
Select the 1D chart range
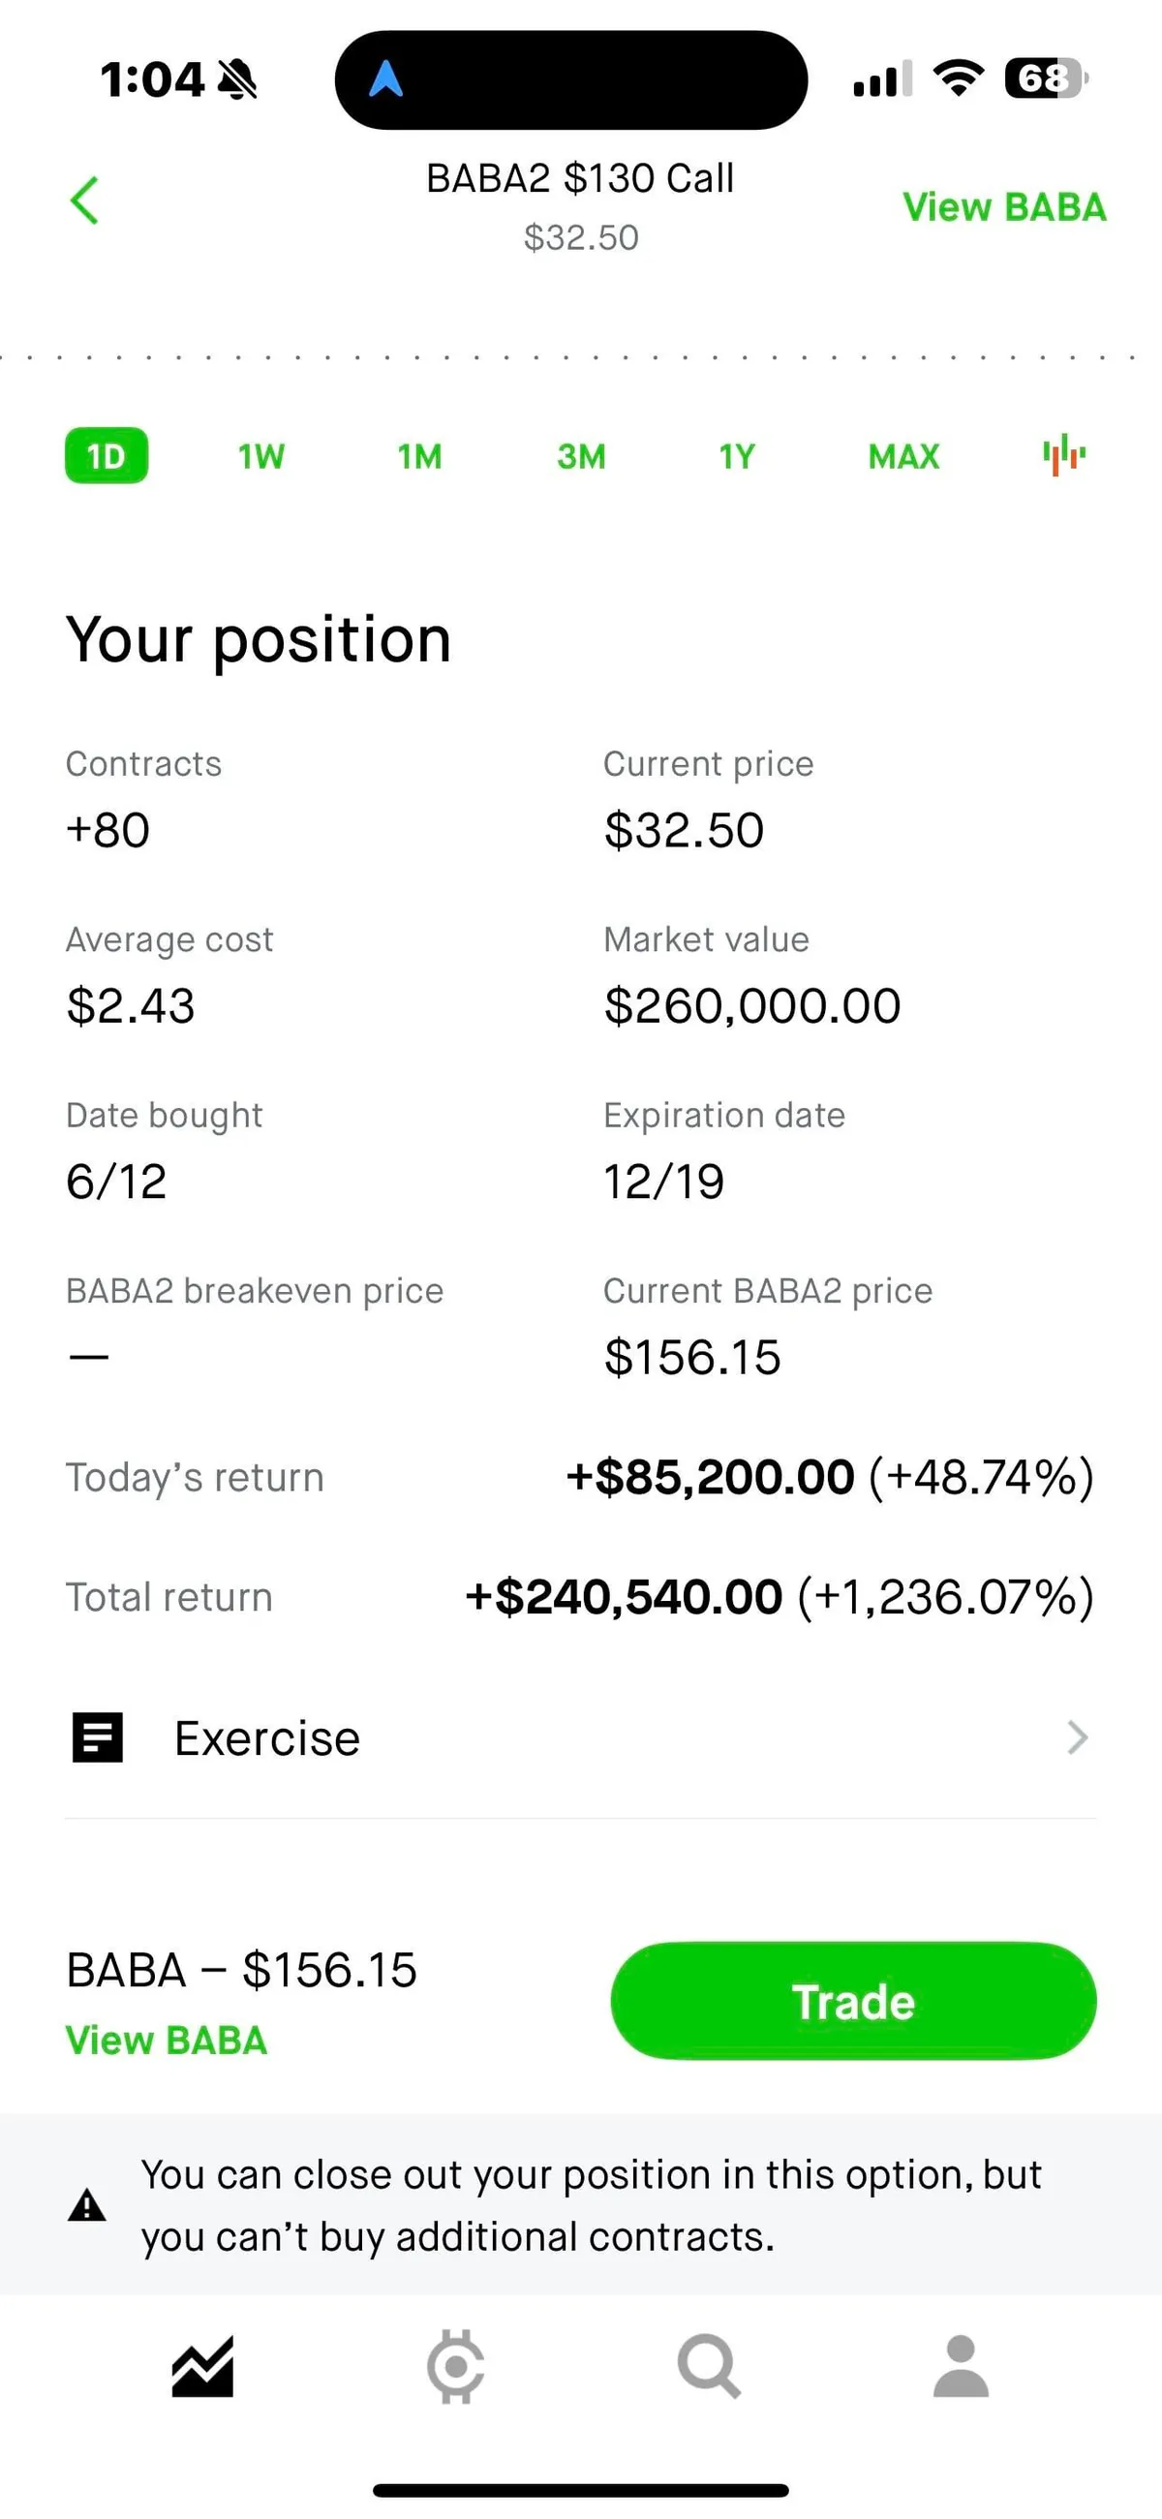pyautogui.click(x=107, y=456)
